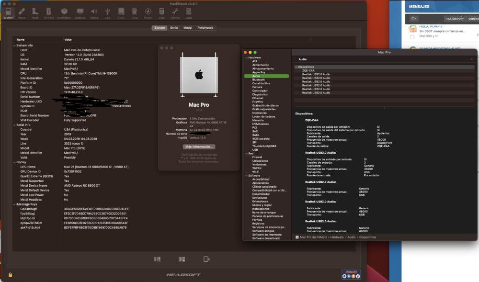This screenshot has height=282, width=479.
Task: Open the Boot section icon
Action: click(x=35, y=13)
